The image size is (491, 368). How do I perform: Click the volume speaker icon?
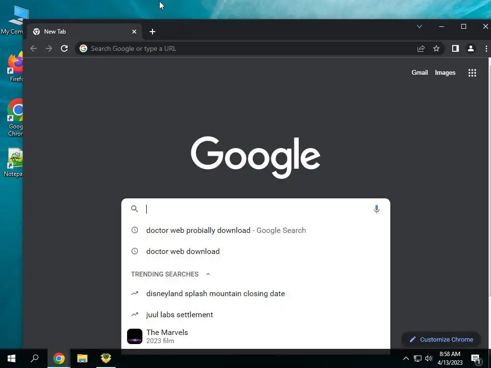[x=428, y=358]
